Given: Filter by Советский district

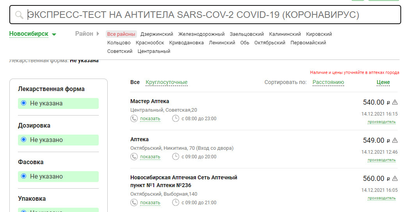Looking at the screenshot, I should point(120,51).
